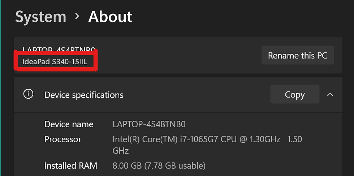Copy the device specifications
354x176 pixels.
pos(295,94)
